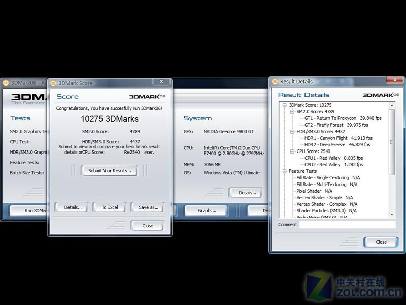
Task: Select the Pixel Shader row
Action: point(314,191)
